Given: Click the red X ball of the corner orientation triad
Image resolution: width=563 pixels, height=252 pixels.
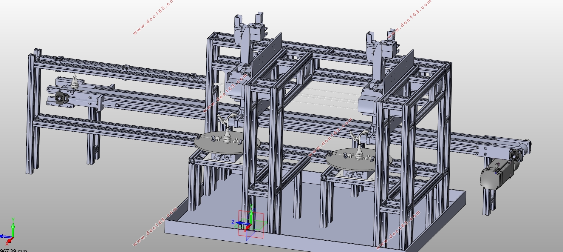Looking at the screenshot, I should coord(9,241).
